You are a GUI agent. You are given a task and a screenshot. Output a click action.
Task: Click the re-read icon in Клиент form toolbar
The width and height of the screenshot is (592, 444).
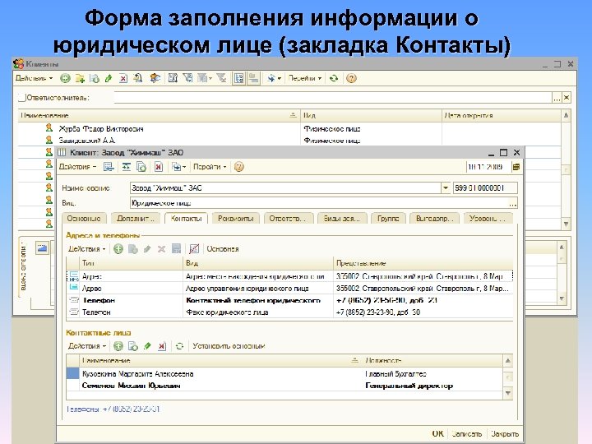click(126, 166)
